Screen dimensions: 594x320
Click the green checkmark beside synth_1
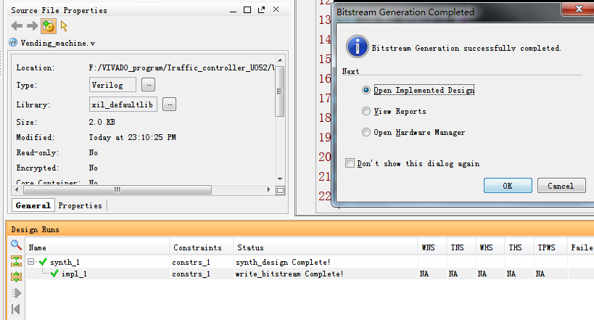(43, 262)
